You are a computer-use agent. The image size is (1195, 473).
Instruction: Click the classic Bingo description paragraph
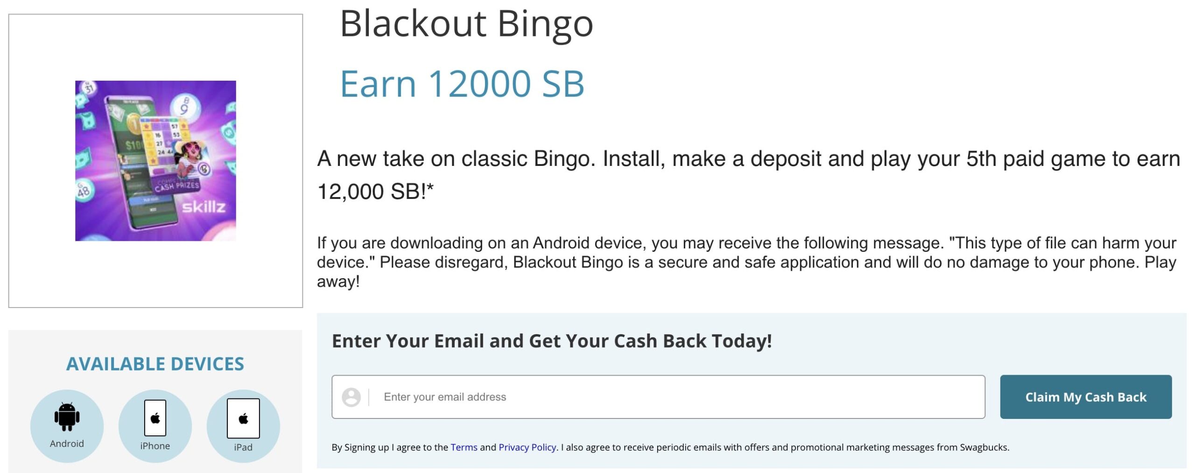pos(748,175)
